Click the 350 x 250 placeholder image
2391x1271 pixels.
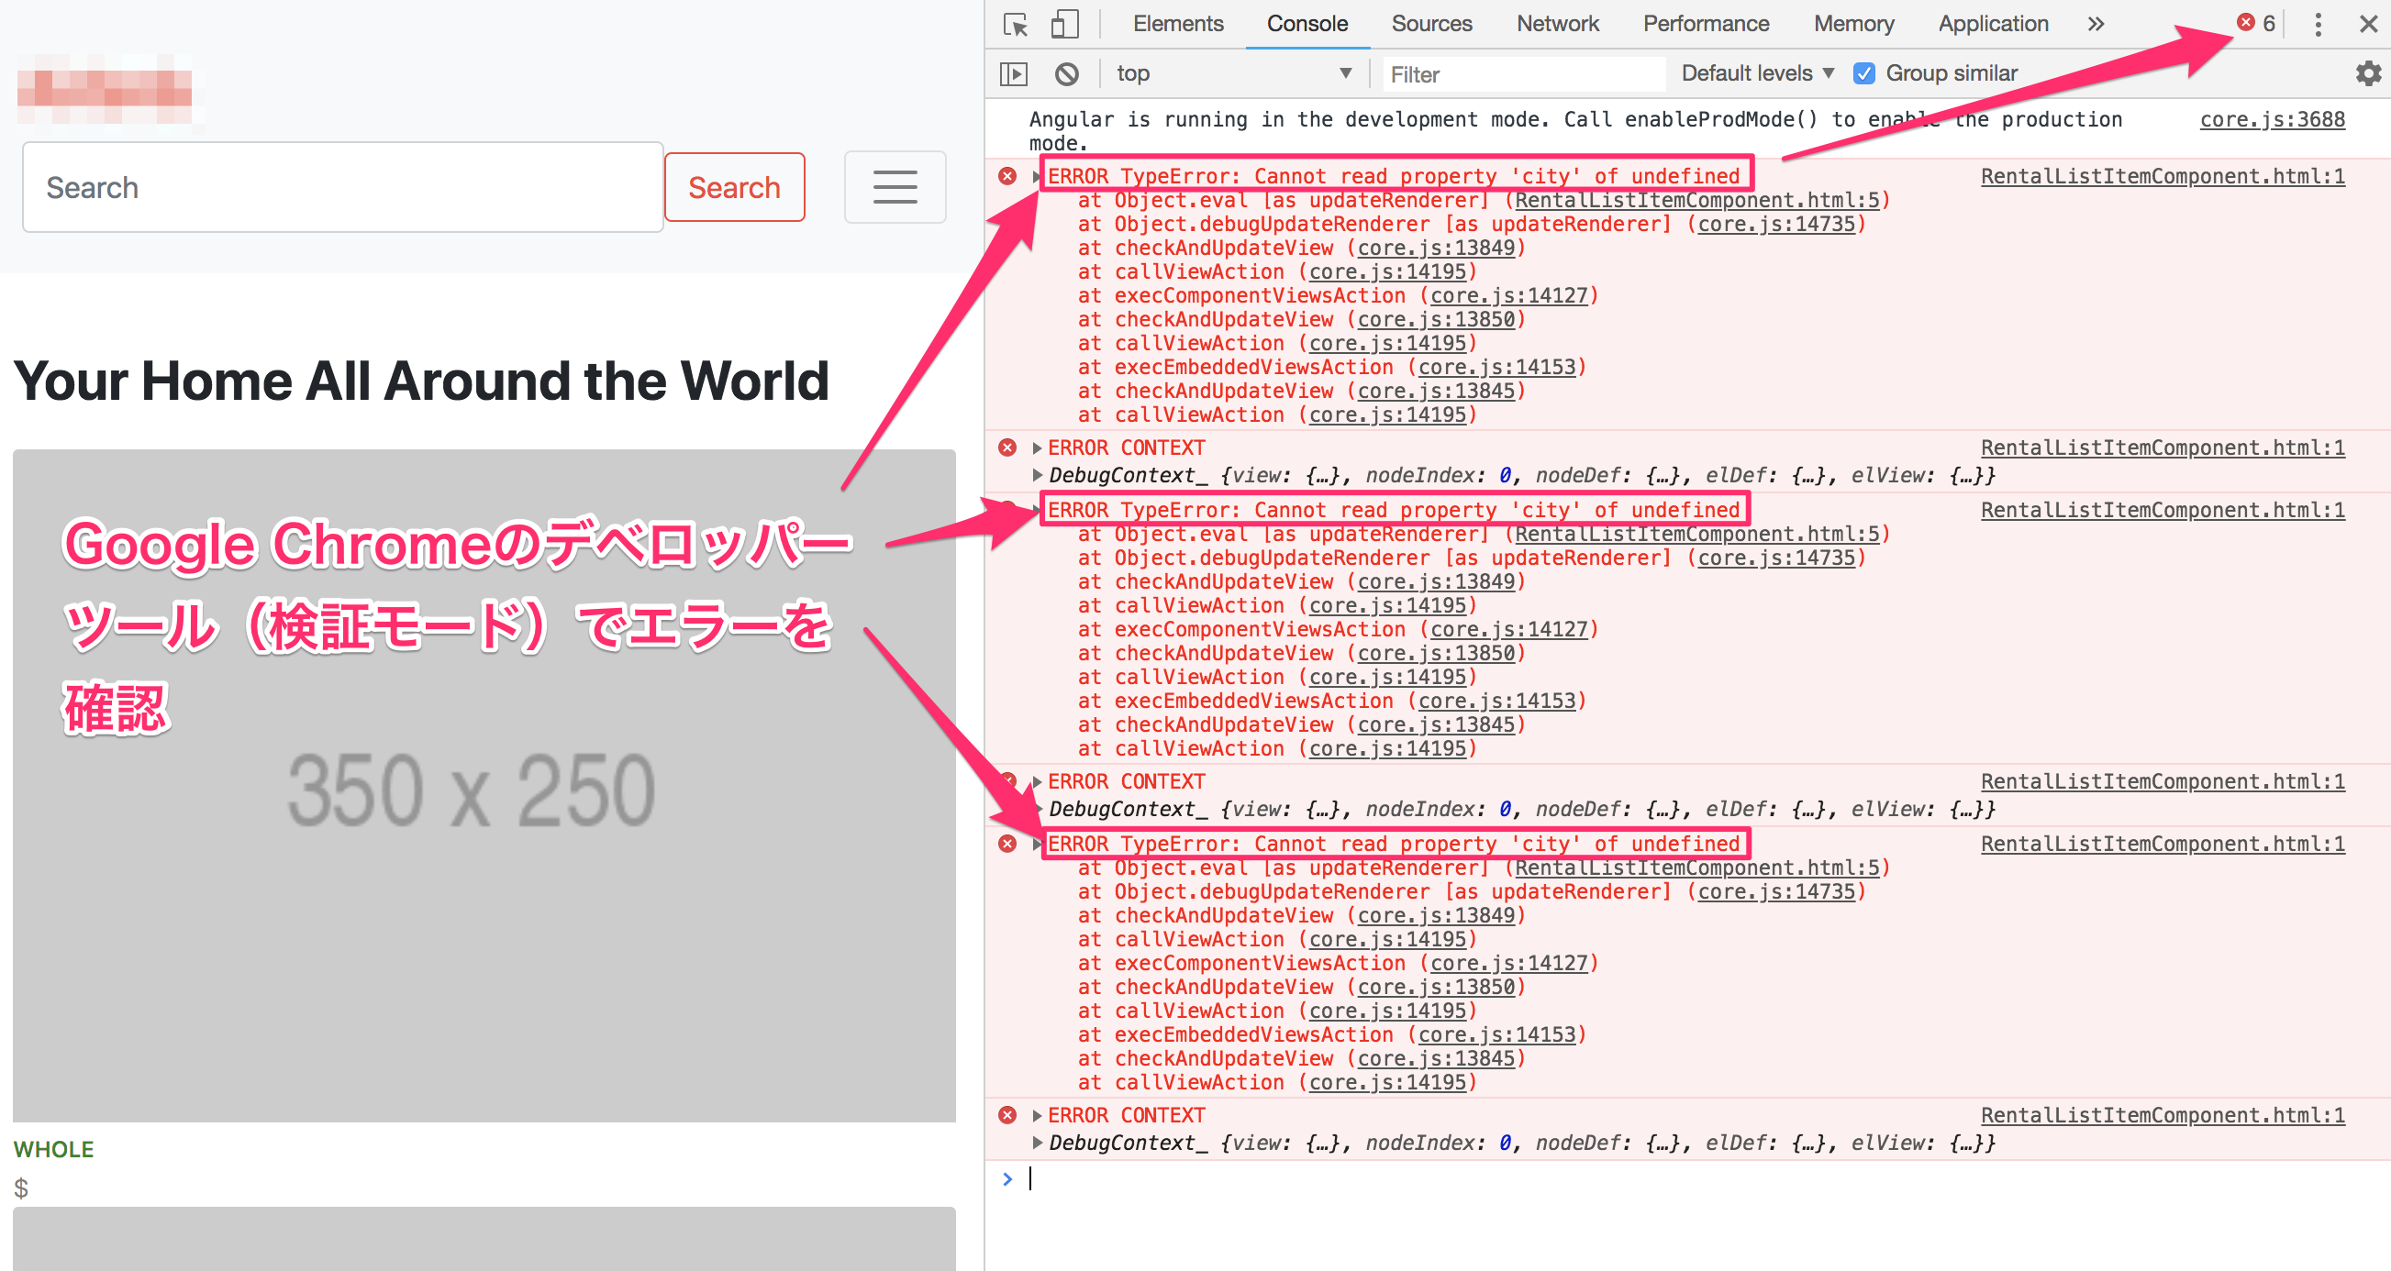(x=484, y=786)
